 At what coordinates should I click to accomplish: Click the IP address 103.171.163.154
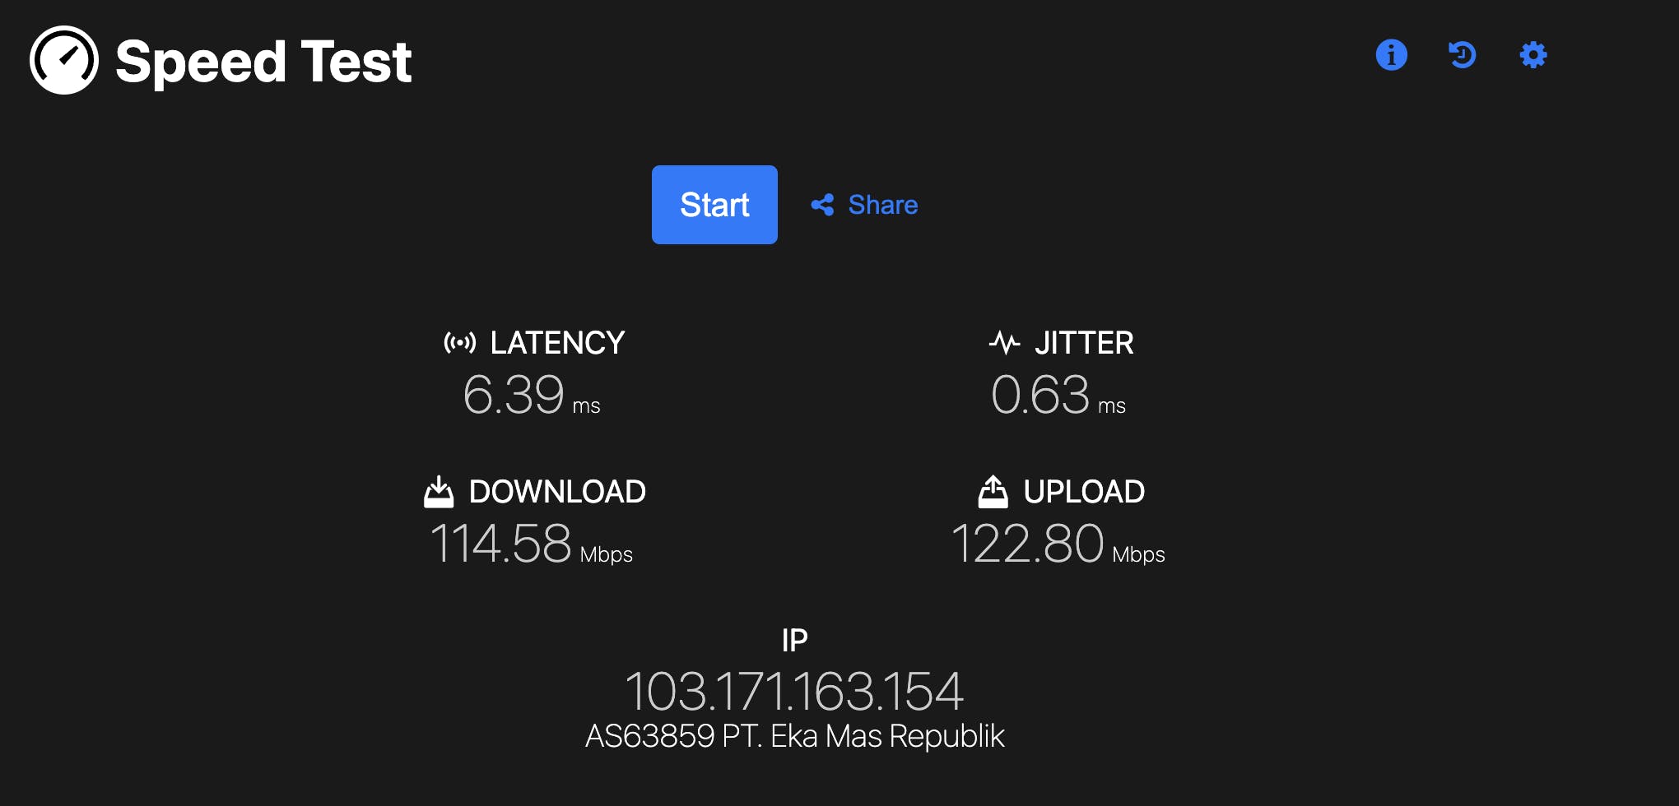[x=794, y=691]
